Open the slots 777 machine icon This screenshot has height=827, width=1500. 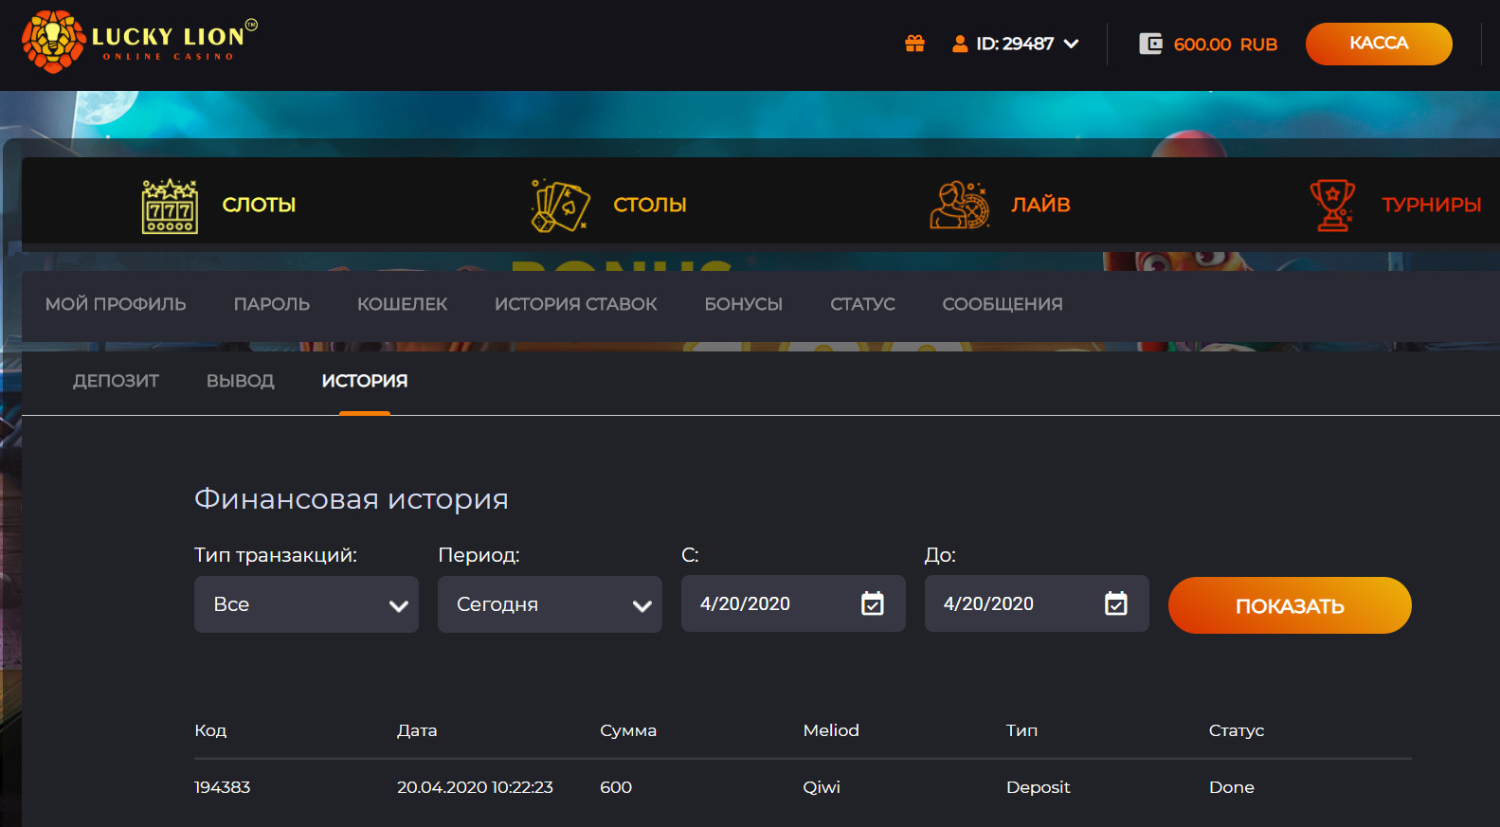tap(170, 206)
